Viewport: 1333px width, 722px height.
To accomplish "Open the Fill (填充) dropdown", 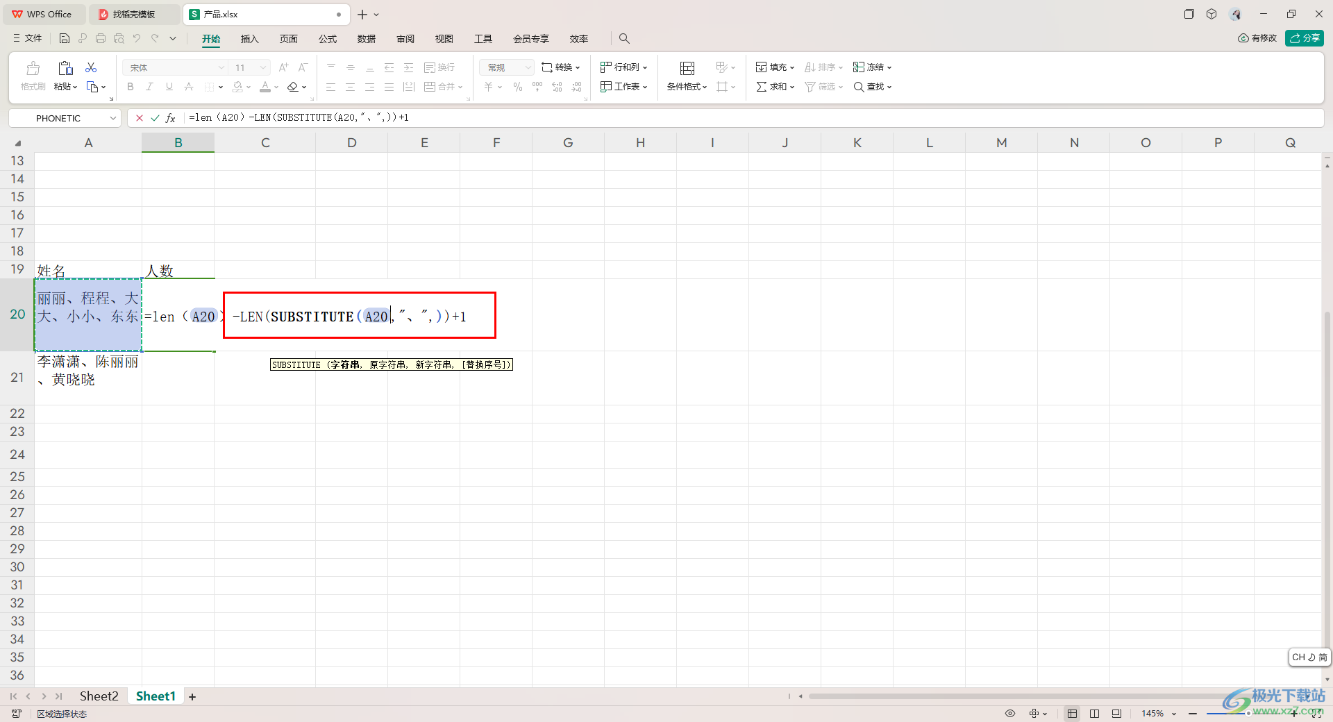I will click(775, 67).
